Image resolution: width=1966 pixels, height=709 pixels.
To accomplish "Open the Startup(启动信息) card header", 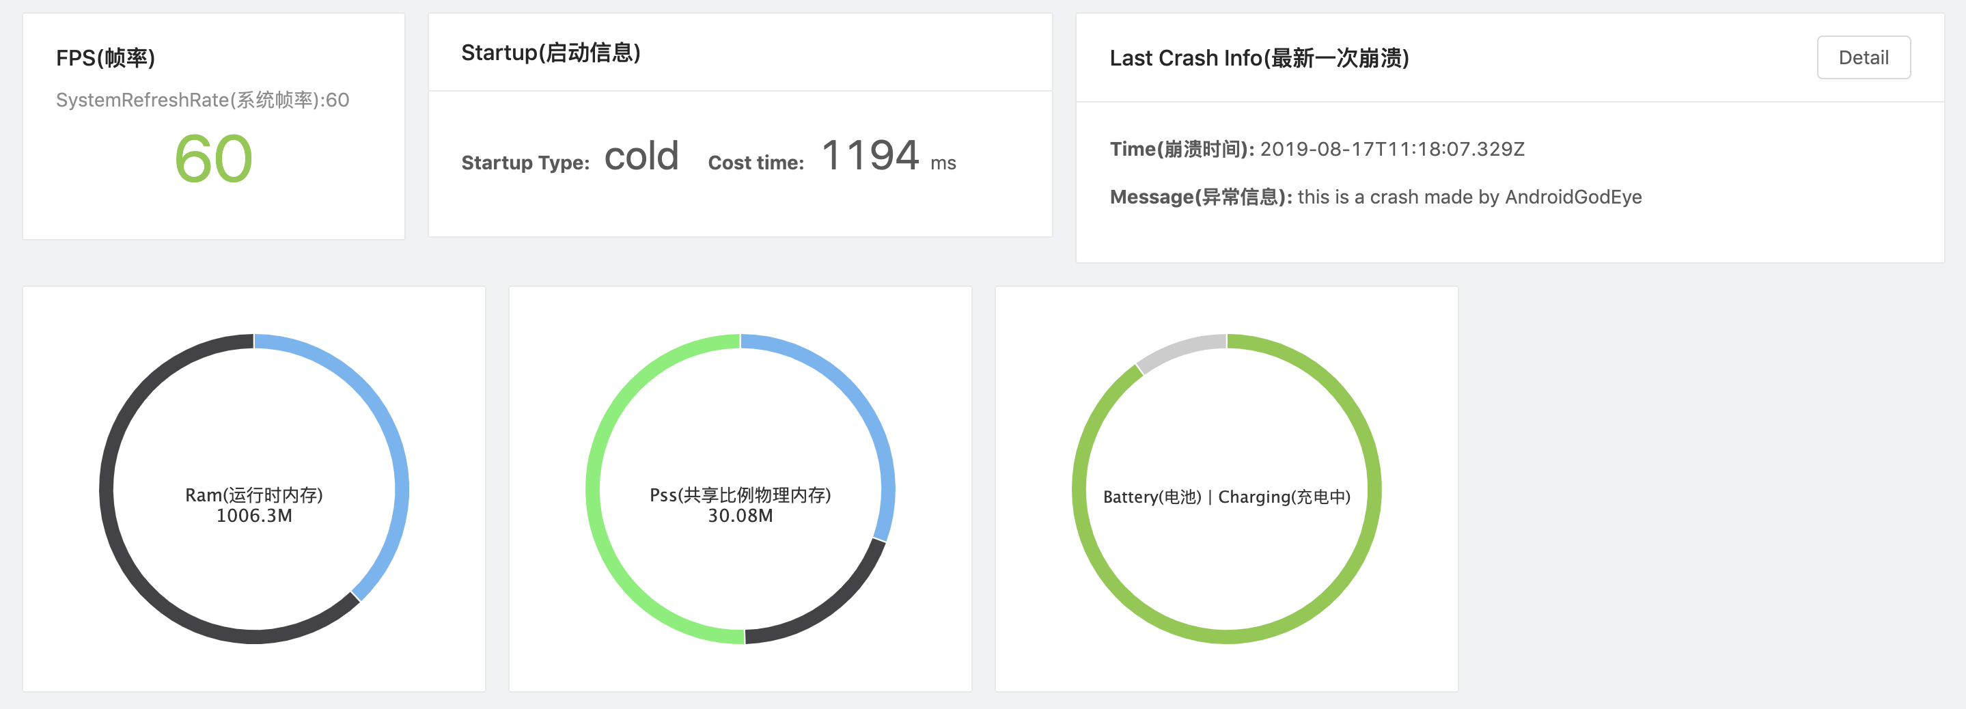I will coord(551,53).
